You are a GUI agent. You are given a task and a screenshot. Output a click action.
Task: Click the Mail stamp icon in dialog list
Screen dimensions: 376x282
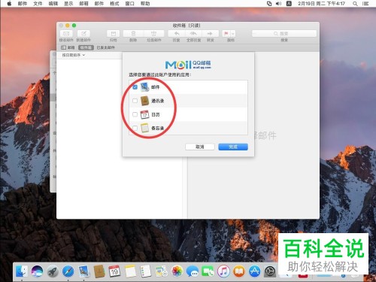145,87
